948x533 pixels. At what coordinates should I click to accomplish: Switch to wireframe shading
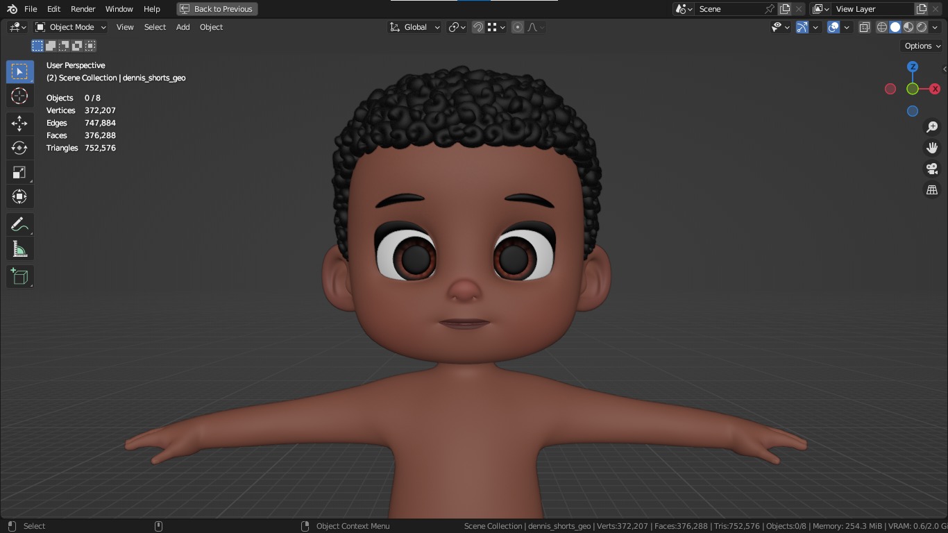pos(882,27)
